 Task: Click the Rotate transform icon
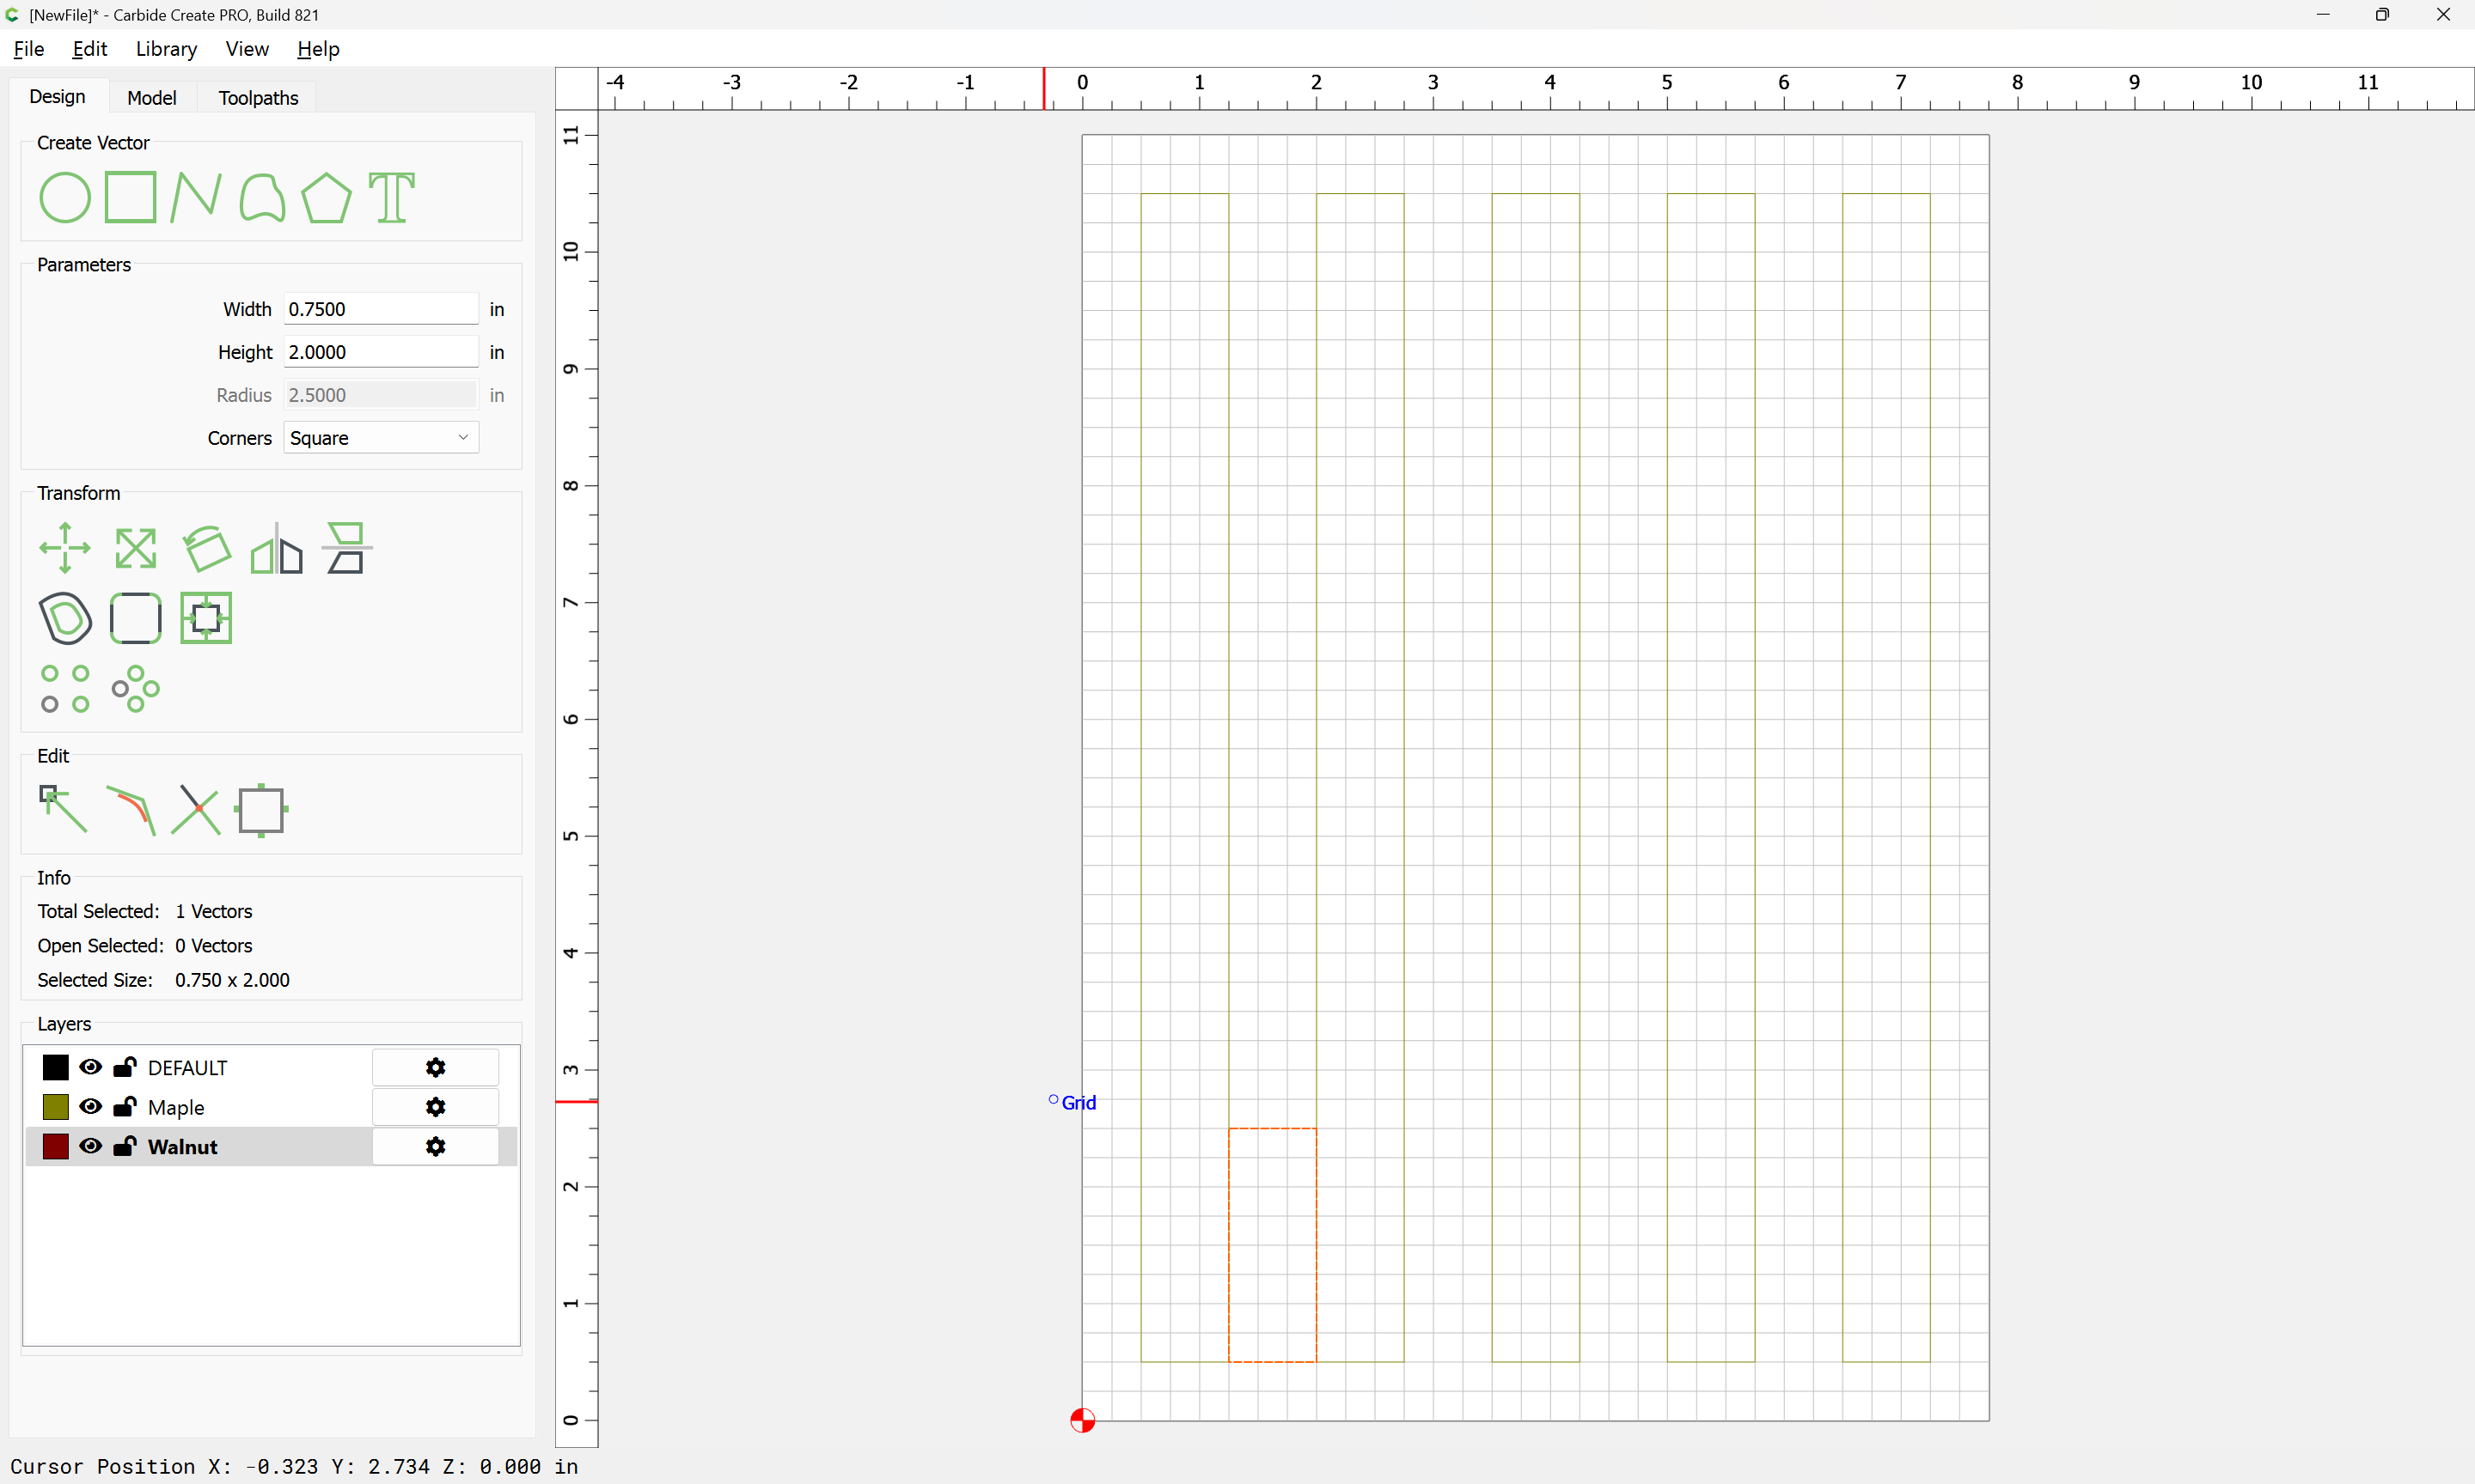click(x=206, y=548)
